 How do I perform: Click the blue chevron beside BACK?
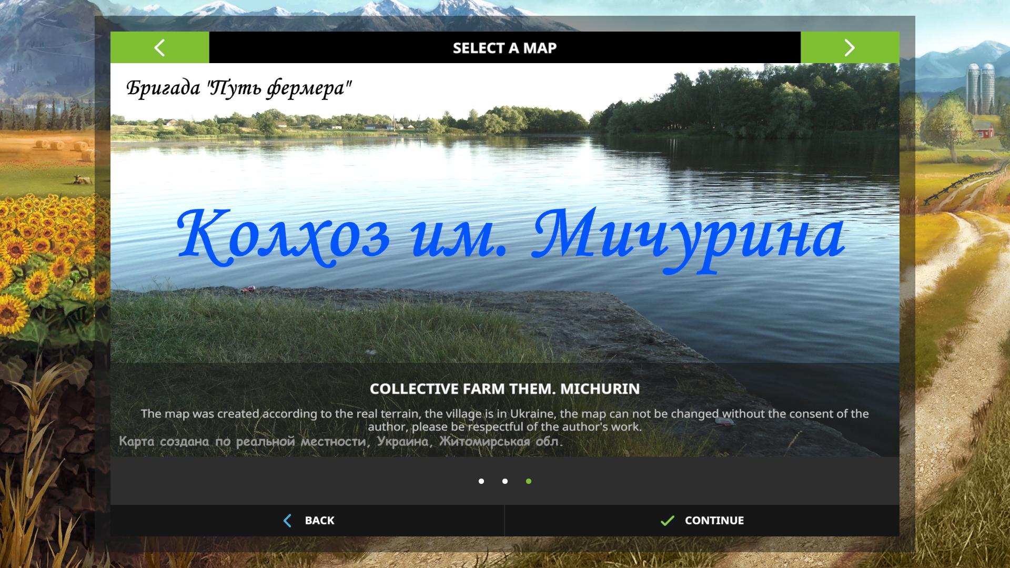[x=287, y=521]
